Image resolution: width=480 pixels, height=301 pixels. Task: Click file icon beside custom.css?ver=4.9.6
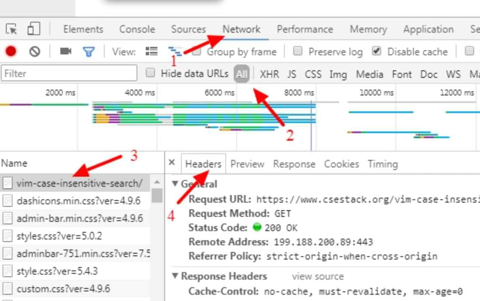[8, 289]
